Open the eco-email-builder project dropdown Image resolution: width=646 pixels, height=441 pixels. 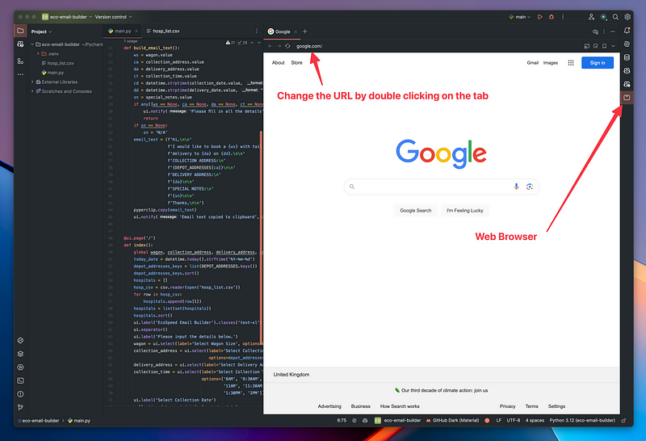click(67, 17)
